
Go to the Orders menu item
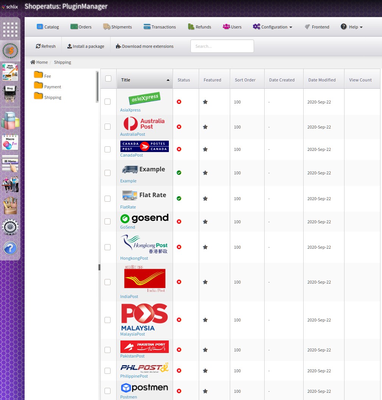click(x=81, y=27)
